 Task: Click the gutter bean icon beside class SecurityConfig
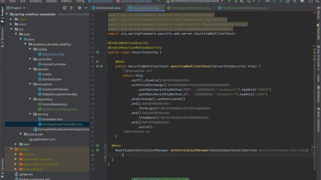pos(98,52)
